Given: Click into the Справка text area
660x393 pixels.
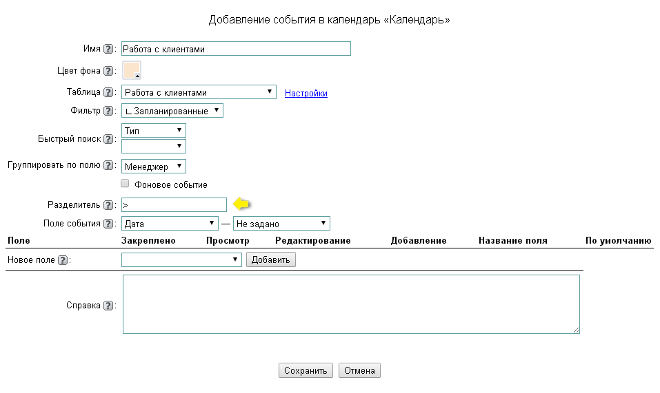Looking at the screenshot, I should click(350, 304).
